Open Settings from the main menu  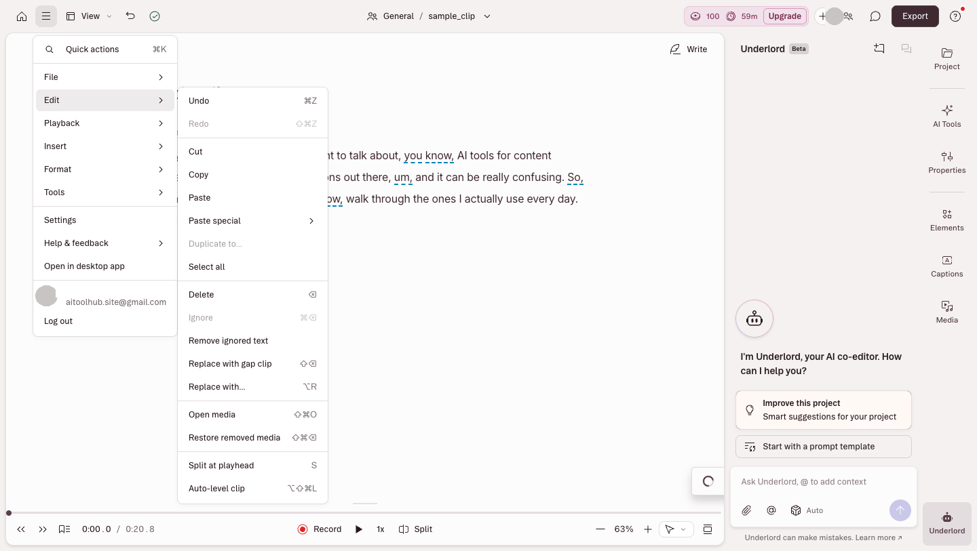tap(105, 220)
